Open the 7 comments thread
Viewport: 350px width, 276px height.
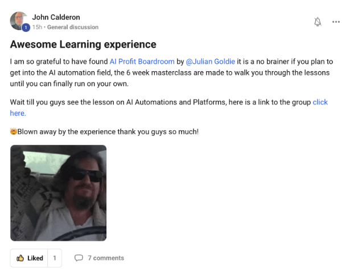point(106,258)
